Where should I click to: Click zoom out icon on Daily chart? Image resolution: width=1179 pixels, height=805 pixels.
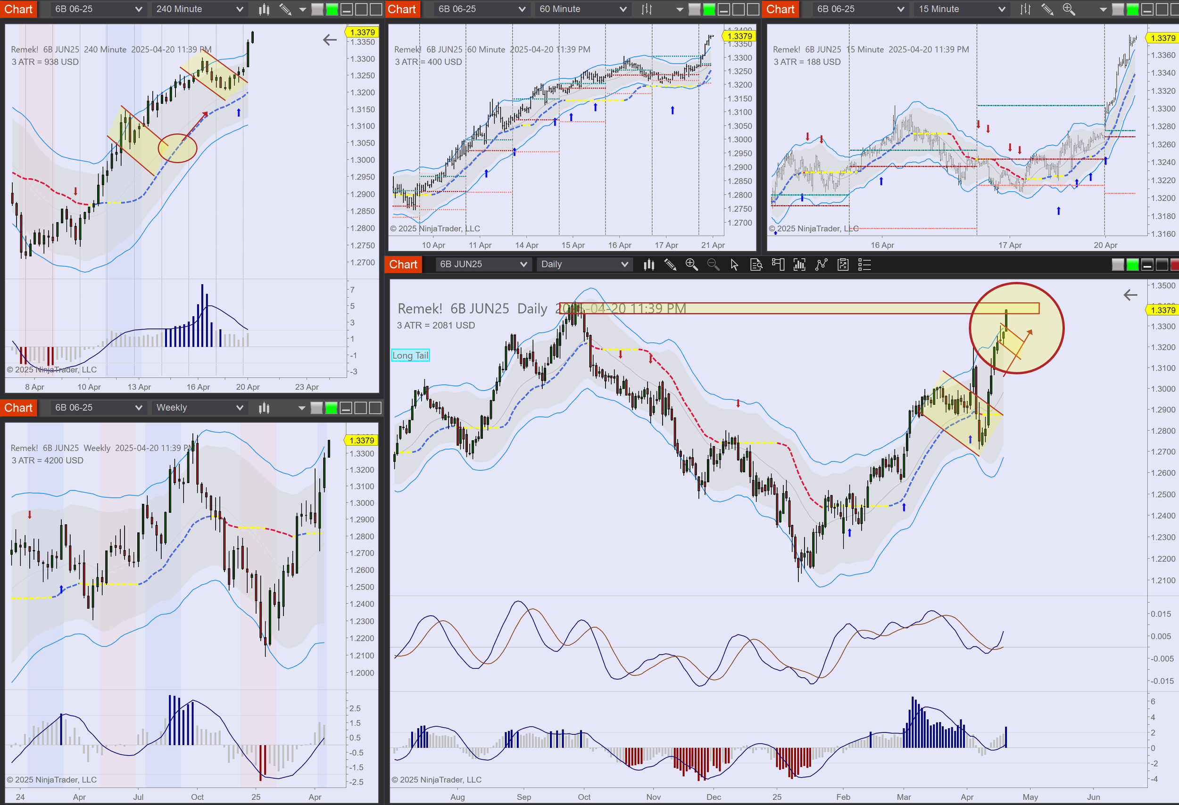713,264
